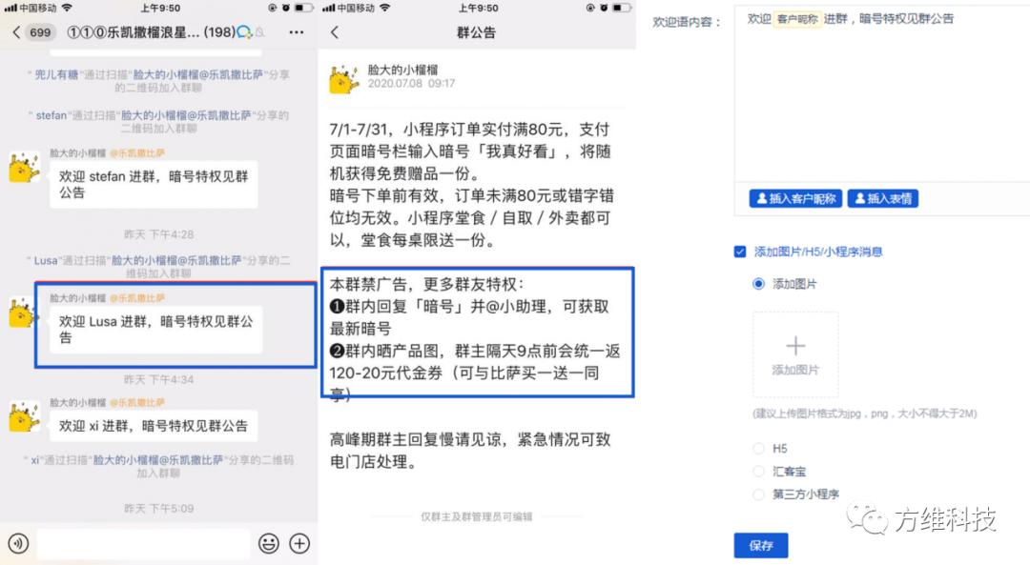1030x565 pixels.
Task: Tap the 欢迎 Lusa 进群 message bubble
Action: tap(156, 330)
